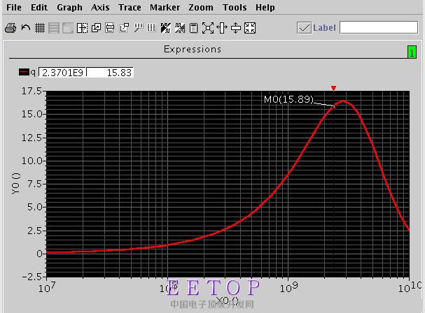
Task: Click the horizontal X-zoom icon
Action: tap(222, 28)
